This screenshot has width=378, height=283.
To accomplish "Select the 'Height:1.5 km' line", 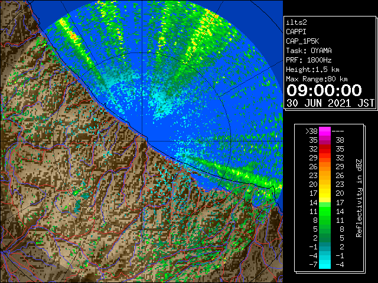I will pos(312,70).
